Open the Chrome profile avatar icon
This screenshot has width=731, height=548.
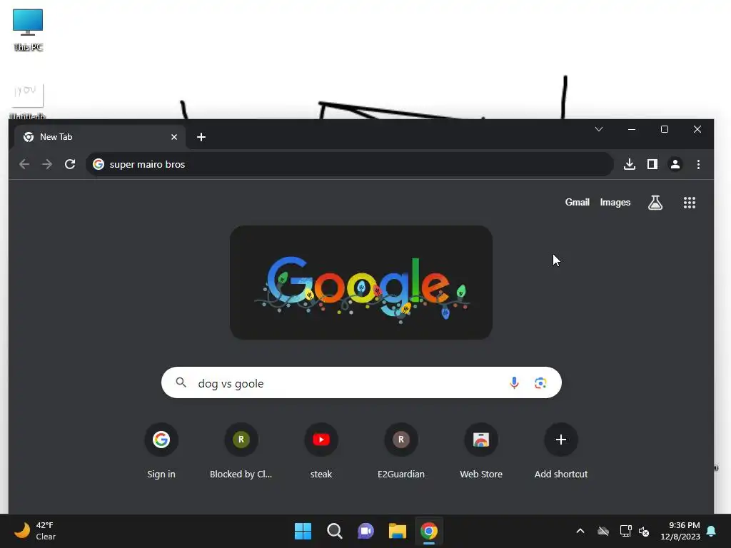pos(675,164)
